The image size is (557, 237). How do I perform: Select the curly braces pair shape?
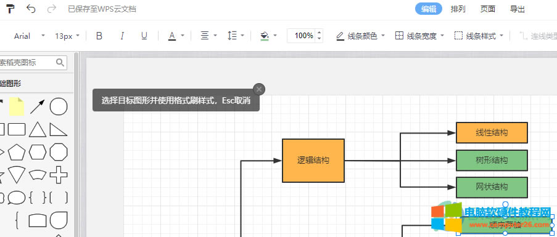(38, 198)
